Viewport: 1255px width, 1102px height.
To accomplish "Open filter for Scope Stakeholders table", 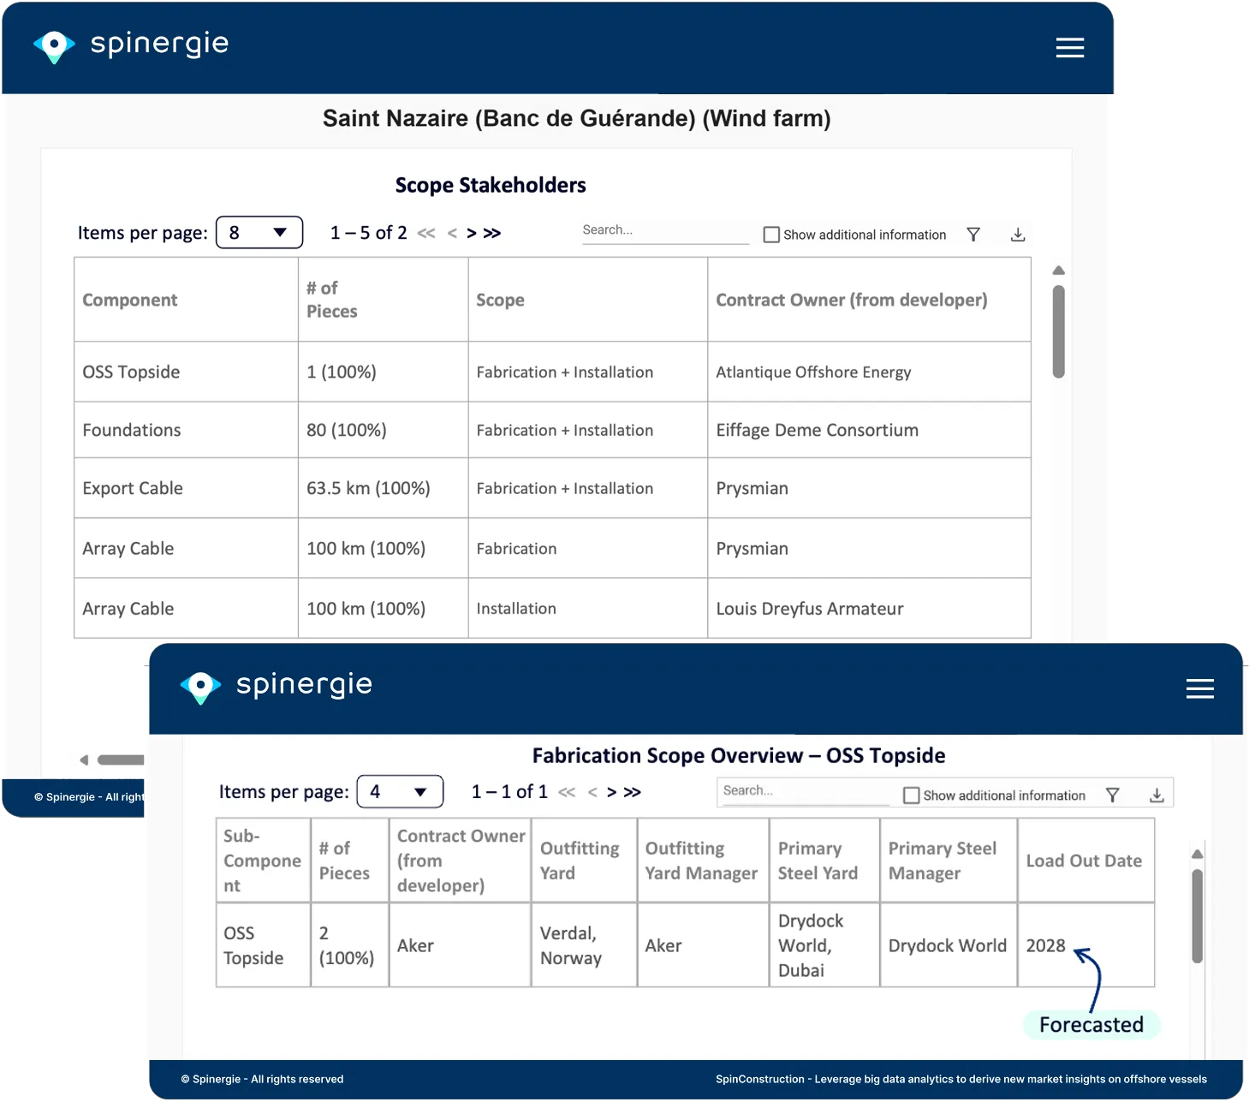I will [x=973, y=235].
